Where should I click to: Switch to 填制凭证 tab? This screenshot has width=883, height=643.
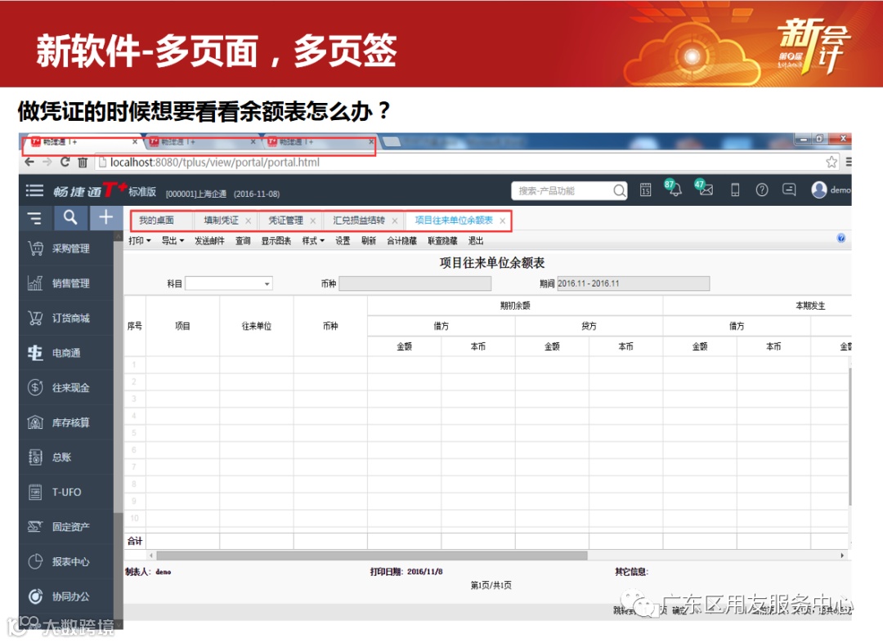(x=221, y=220)
